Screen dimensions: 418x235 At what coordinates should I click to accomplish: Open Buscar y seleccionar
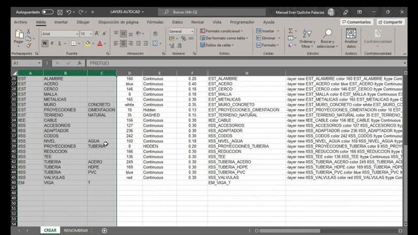point(327,39)
